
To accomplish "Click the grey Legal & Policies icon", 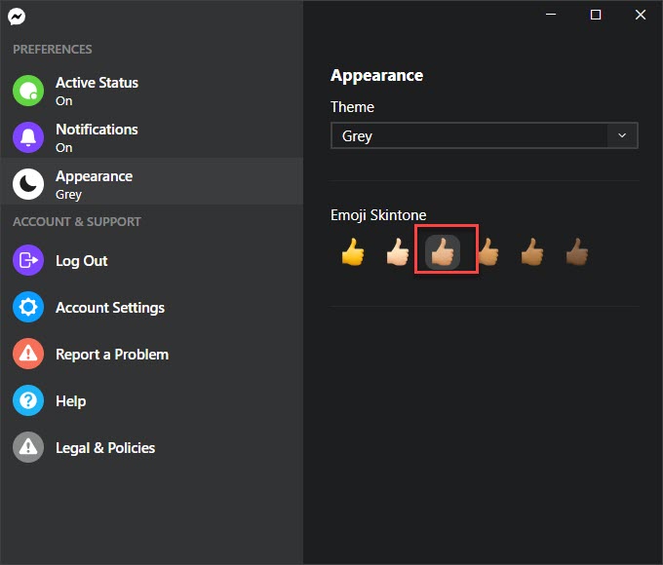I will pyautogui.click(x=28, y=447).
